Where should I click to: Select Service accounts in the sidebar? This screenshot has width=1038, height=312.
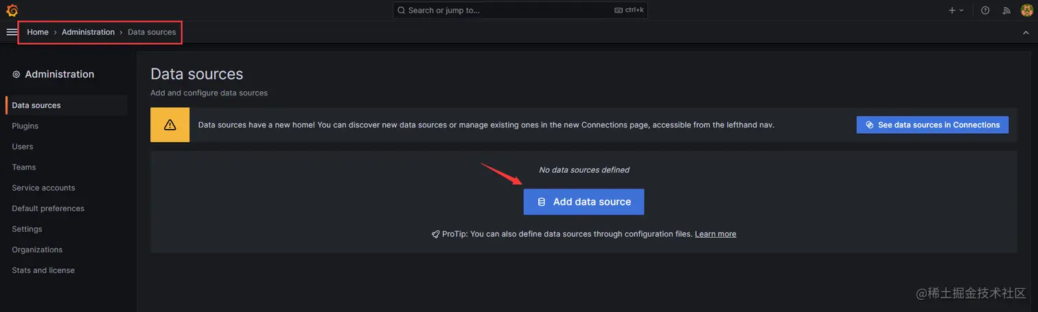pos(43,188)
